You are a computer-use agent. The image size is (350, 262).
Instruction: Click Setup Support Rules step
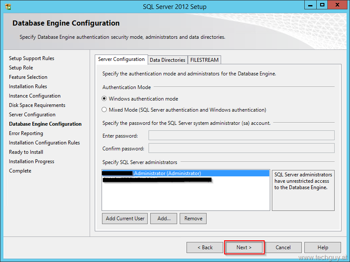click(32, 58)
